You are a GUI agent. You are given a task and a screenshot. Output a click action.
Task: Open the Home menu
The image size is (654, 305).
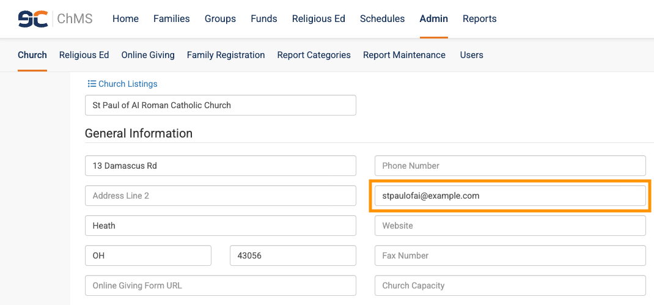click(125, 19)
